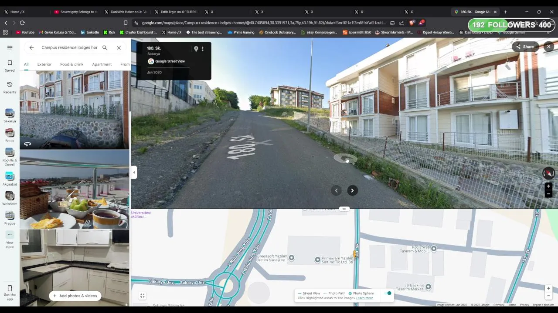Open the building exterior 360 thumbnail
This screenshot has width=558, height=313.
pos(74,110)
